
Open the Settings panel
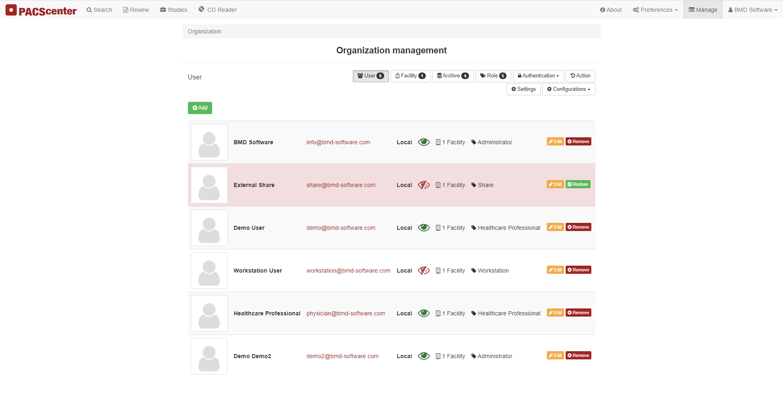pos(523,89)
